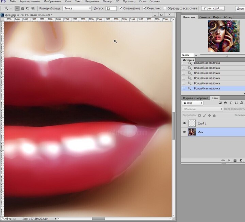The image size is (245, 222).
Task: Lock all padlock icon in Layers
Action: tap(214, 115)
